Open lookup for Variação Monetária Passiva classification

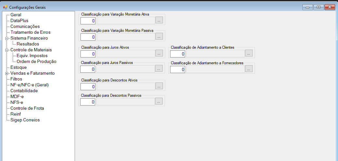[x=159, y=37]
